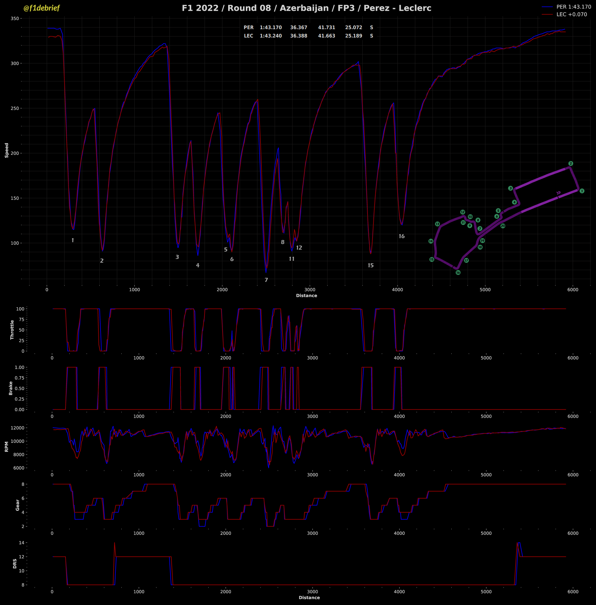The height and width of the screenshot is (605, 596).
Task: Click turn 2 marker on track map
Action: pyautogui.click(x=571, y=163)
